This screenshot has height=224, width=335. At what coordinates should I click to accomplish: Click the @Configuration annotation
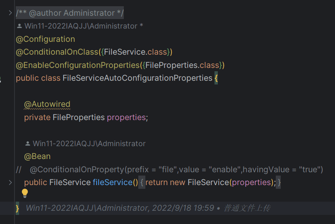[x=45, y=39]
